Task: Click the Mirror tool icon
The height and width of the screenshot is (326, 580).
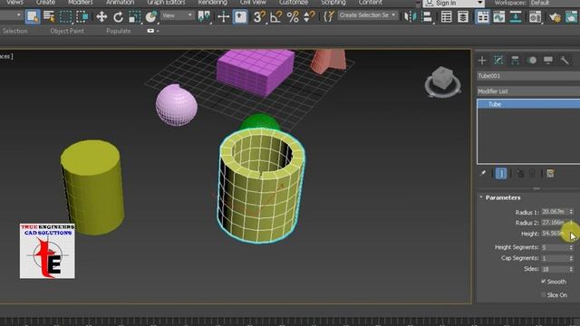Action: [411, 16]
